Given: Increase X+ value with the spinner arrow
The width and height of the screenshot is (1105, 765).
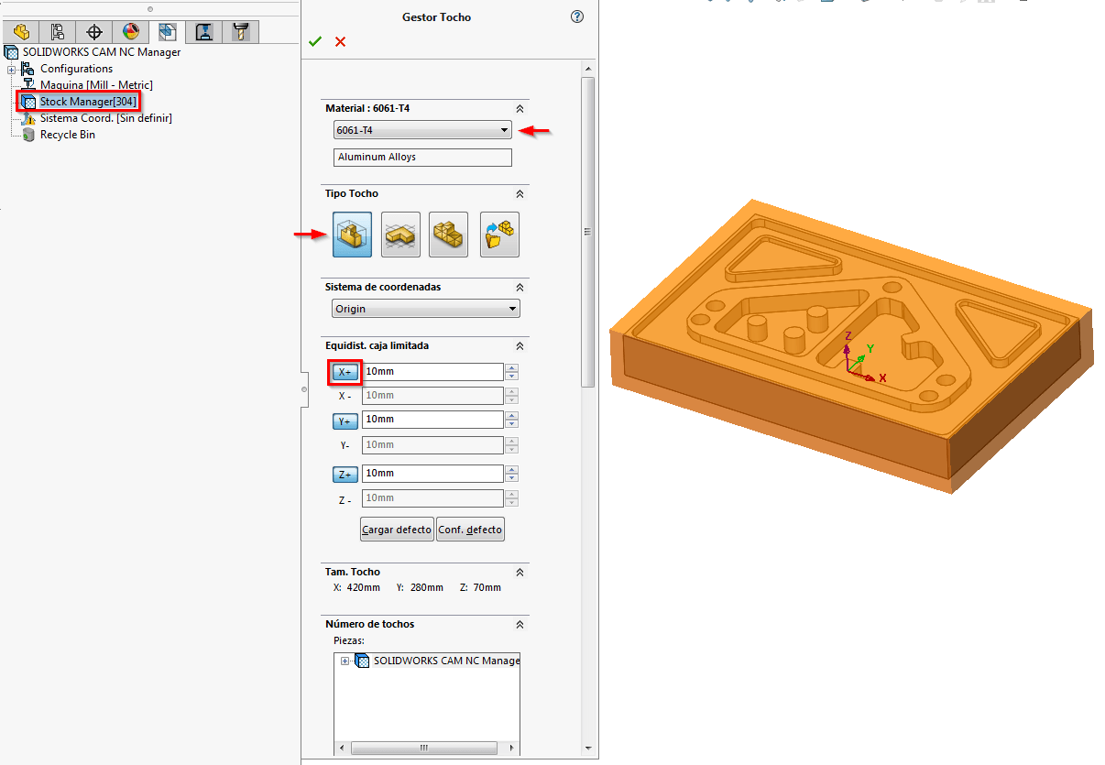Looking at the screenshot, I should point(512,368).
